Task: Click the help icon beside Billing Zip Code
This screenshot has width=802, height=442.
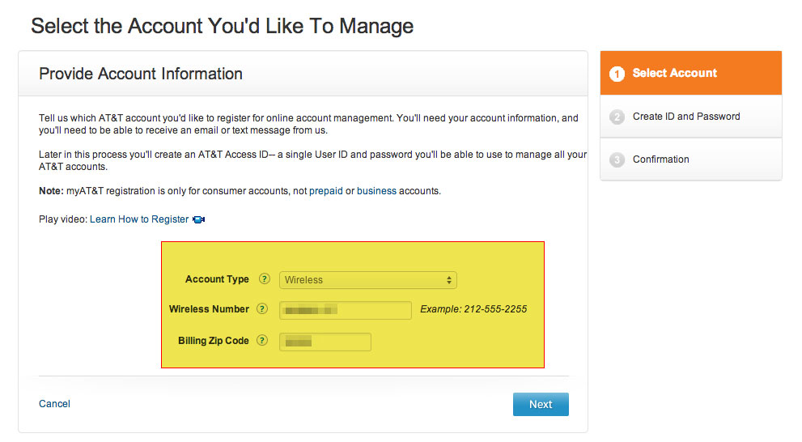Action: 261,341
